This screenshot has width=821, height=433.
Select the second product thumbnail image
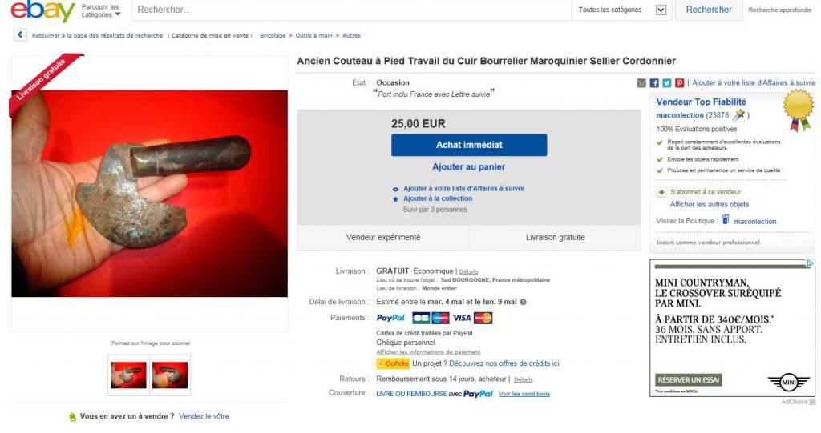point(170,375)
